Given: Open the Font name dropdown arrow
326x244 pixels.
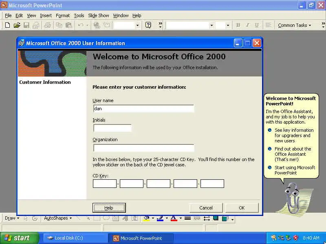Looking at the screenshot, I should tap(211, 25).
